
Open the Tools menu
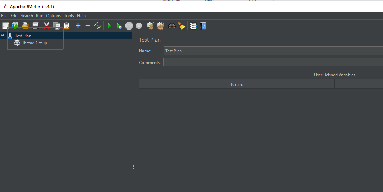[69, 15]
